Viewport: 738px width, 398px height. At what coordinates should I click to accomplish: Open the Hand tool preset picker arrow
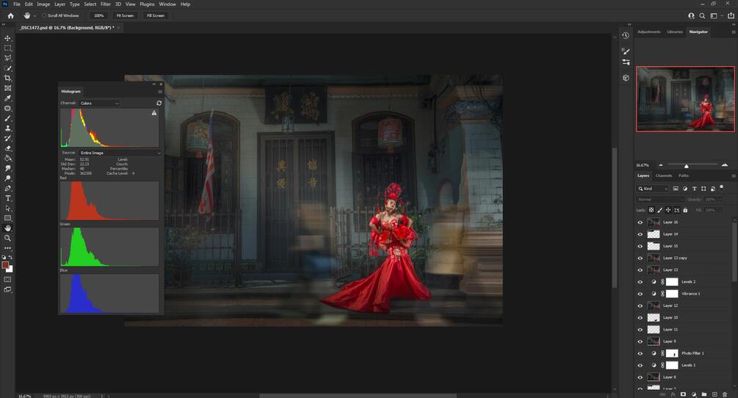(x=35, y=16)
